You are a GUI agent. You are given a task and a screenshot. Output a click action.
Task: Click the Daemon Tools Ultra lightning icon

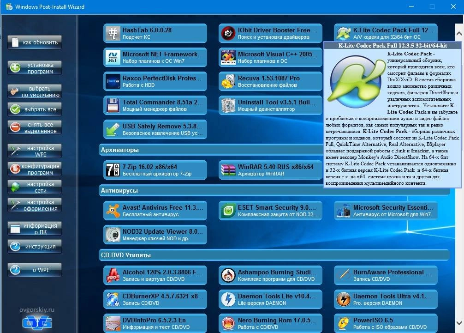[x=344, y=299]
